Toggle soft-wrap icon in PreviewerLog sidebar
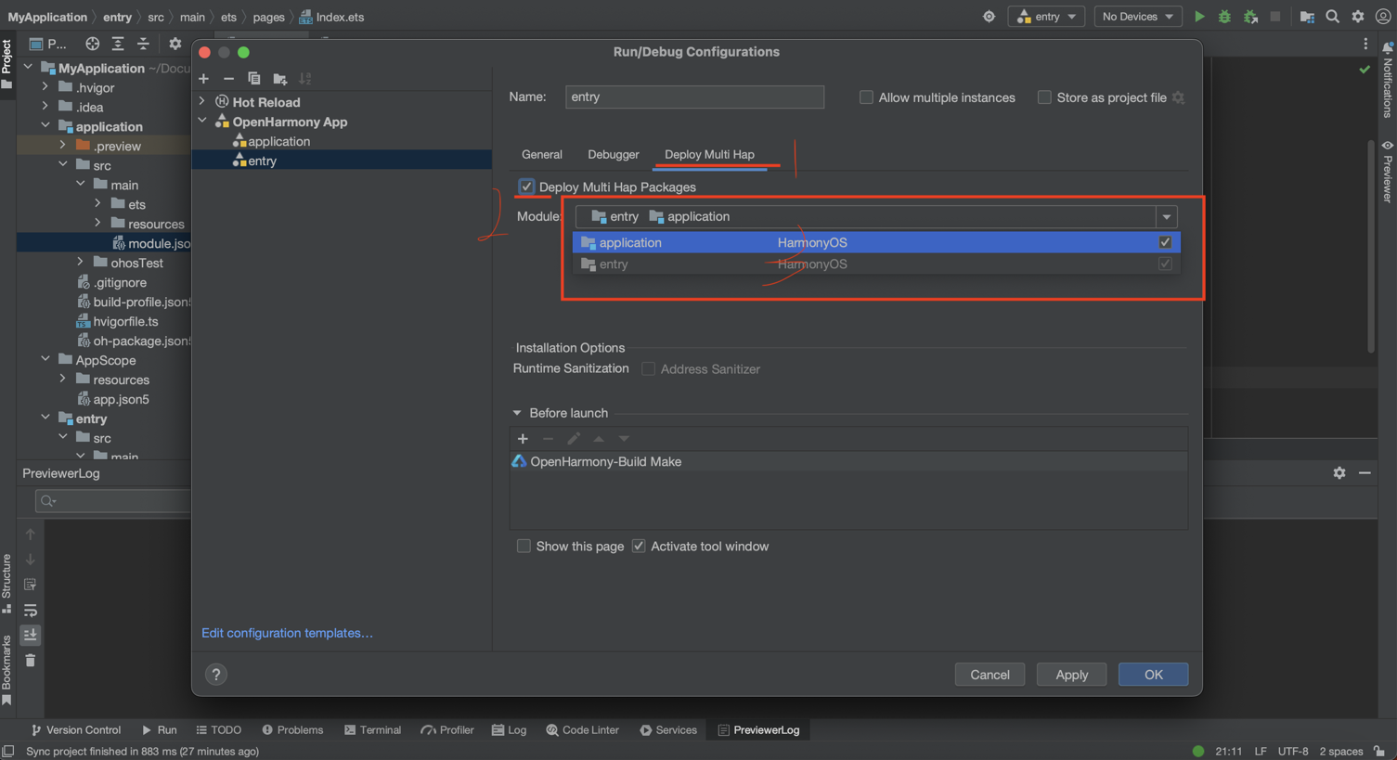This screenshot has width=1397, height=760. tap(31, 610)
